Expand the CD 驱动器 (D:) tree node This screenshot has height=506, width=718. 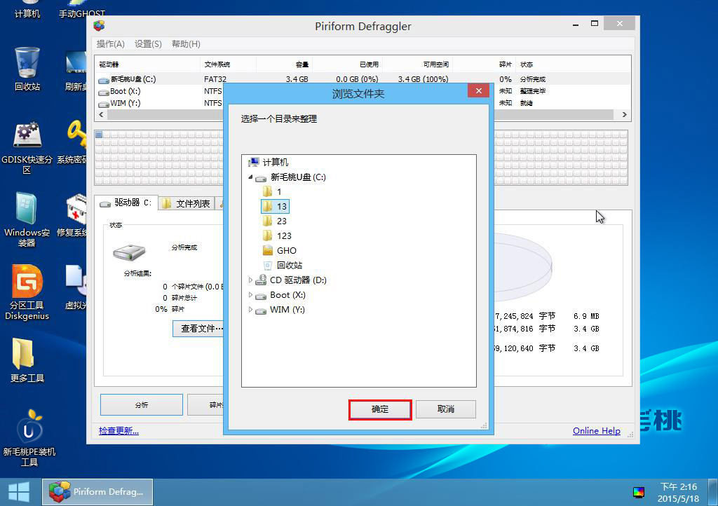click(x=250, y=280)
